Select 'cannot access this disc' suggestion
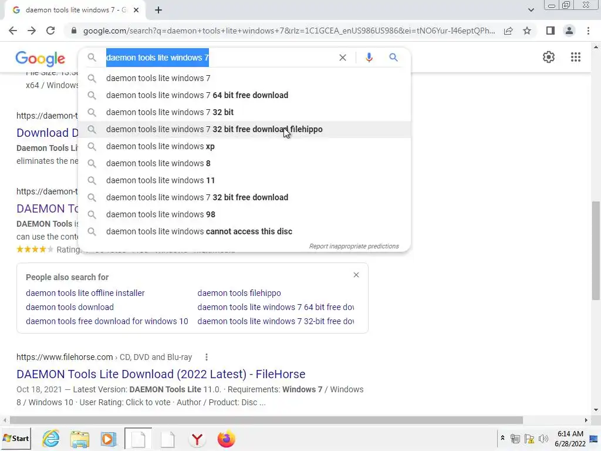Viewport: 601px width, 451px height. click(244, 231)
